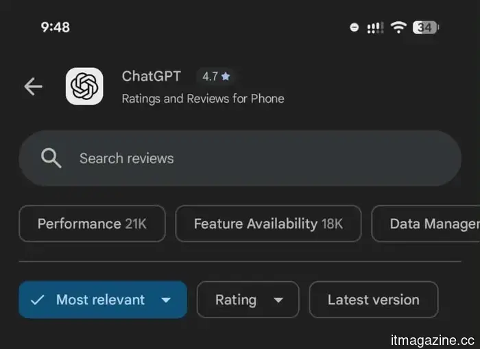Click Ratings and Reviews for Phone text

pos(203,98)
